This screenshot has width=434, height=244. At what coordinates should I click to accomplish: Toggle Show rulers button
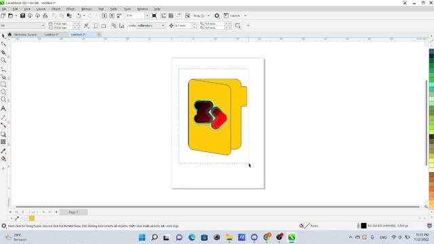pos(164,16)
